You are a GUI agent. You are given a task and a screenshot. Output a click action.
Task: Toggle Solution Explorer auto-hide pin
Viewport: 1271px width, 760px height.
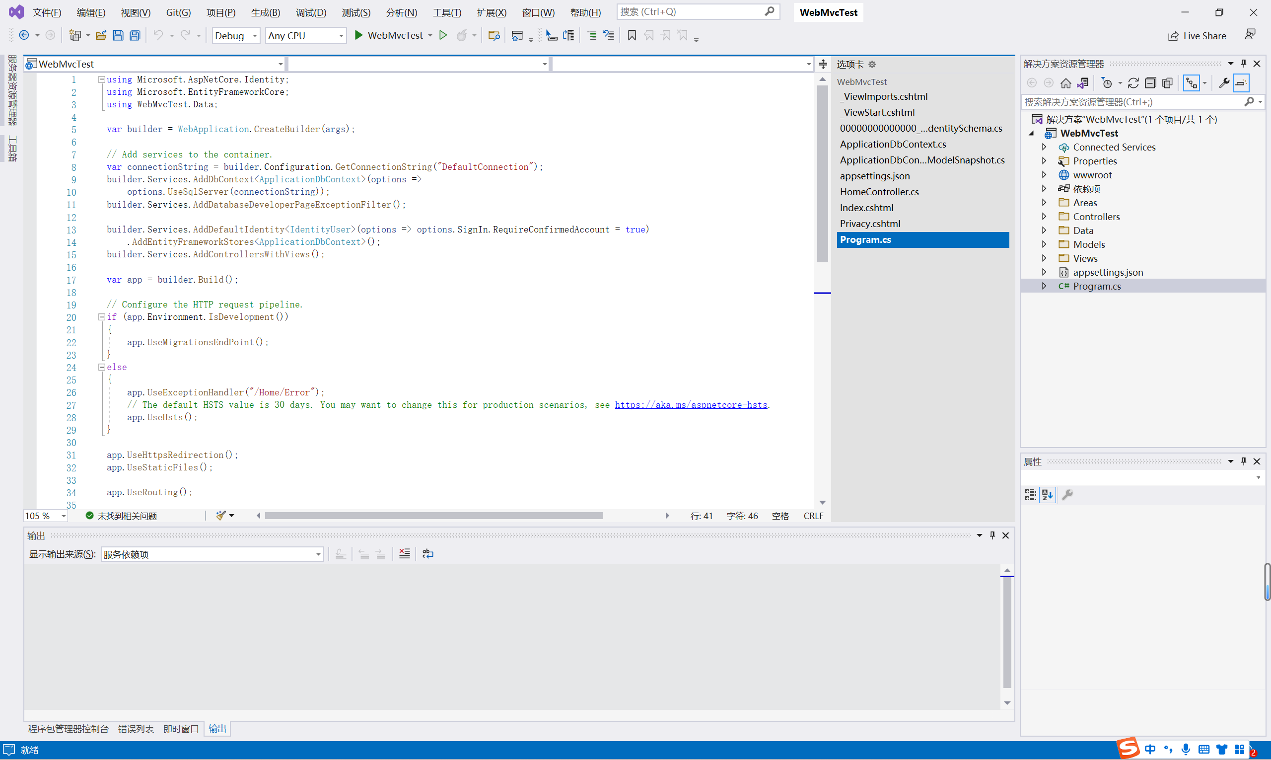[x=1244, y=64]
